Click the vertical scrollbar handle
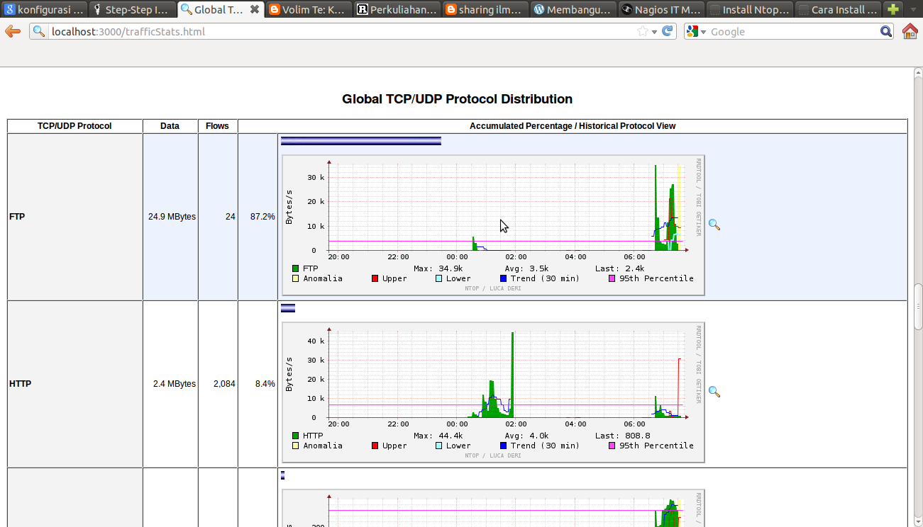The image size is (923, 527). pyautogui.click(x=917, y=307)
